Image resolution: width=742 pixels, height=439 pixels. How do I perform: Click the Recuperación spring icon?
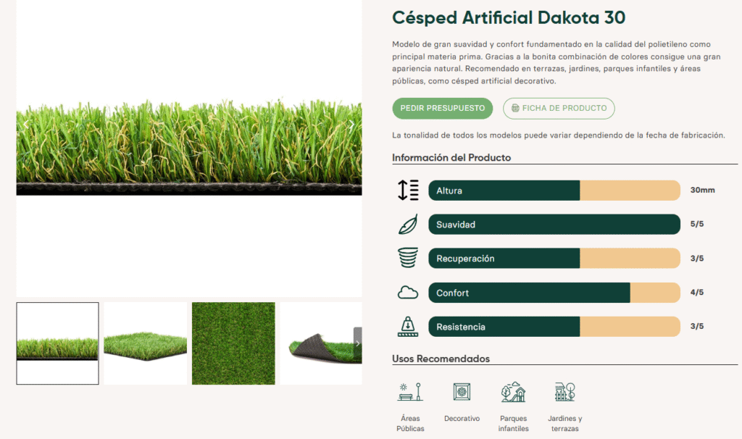pyautogui.click(x=408, y=259)
